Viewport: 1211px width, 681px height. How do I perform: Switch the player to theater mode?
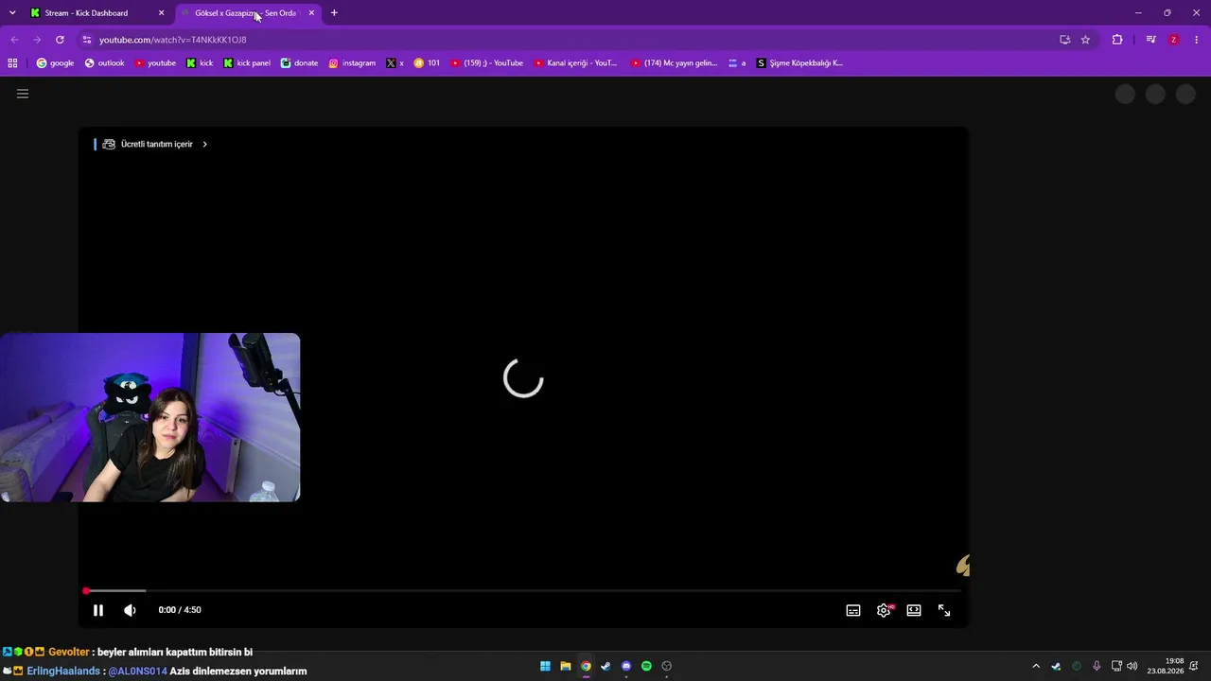click(x=914, y=610)
